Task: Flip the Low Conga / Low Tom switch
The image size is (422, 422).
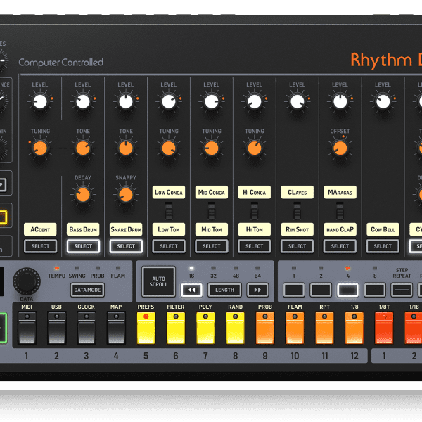Action: (x=169, y=211)
